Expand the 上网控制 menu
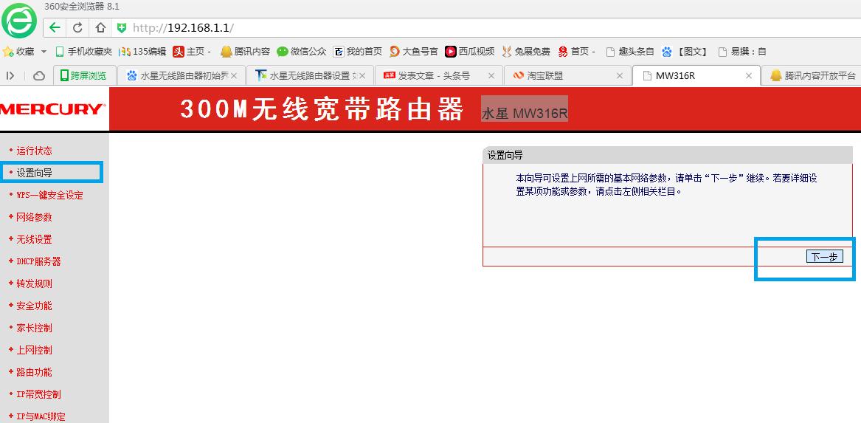The width and height of the screenshot is (861, 423). [x=34, y=350]
